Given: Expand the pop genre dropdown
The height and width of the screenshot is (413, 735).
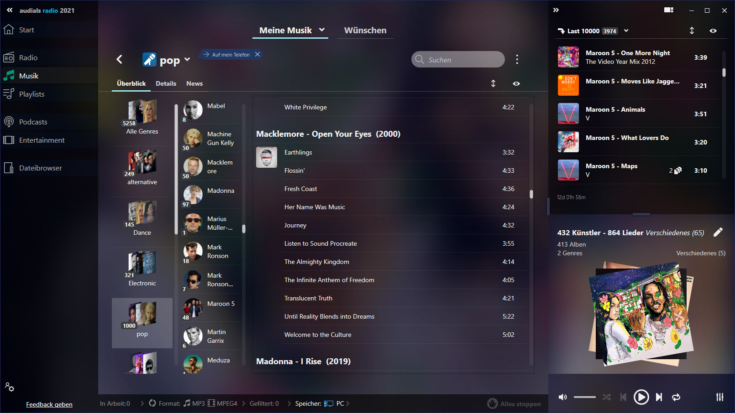Looking at the screenshot, I should coord(187,60).
